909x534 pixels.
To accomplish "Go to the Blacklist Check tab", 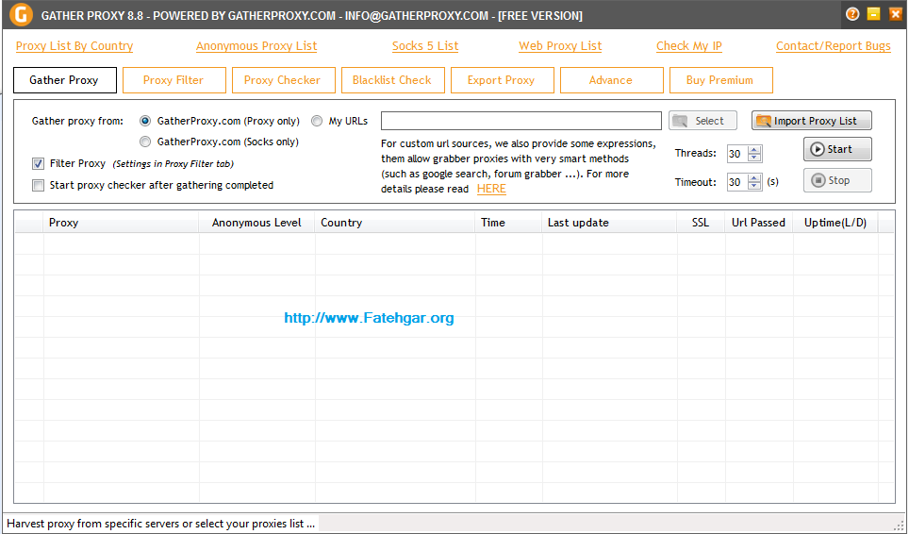I will (x=393, y=80).
